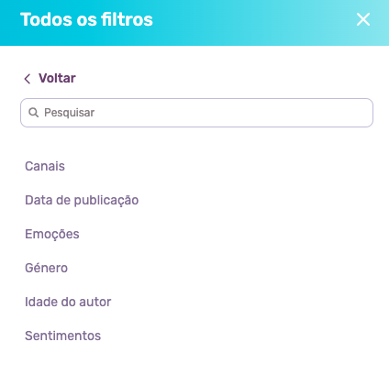Click the Todos os filtros header title

(86, 19)
